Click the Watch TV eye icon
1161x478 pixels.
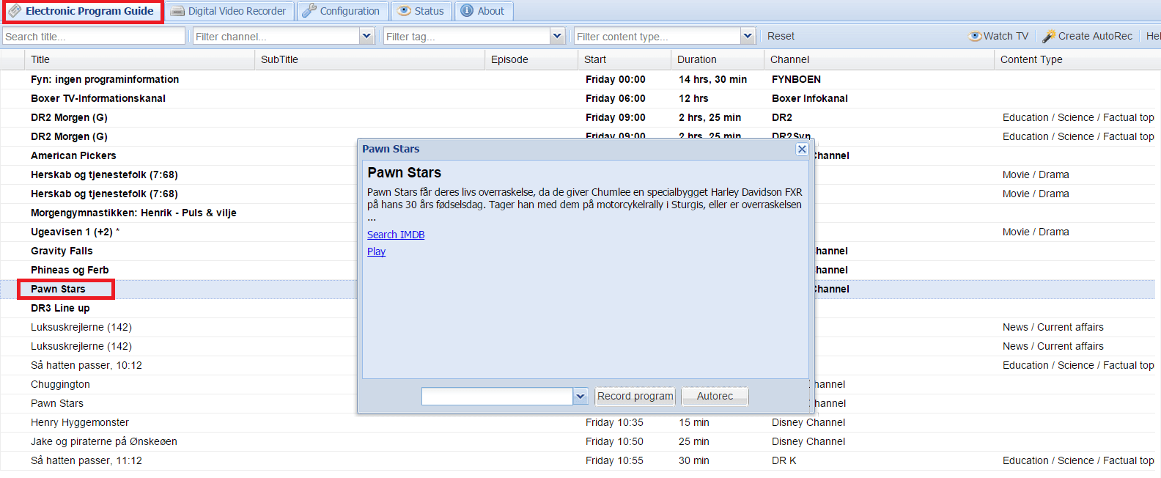tap(975, 36)
